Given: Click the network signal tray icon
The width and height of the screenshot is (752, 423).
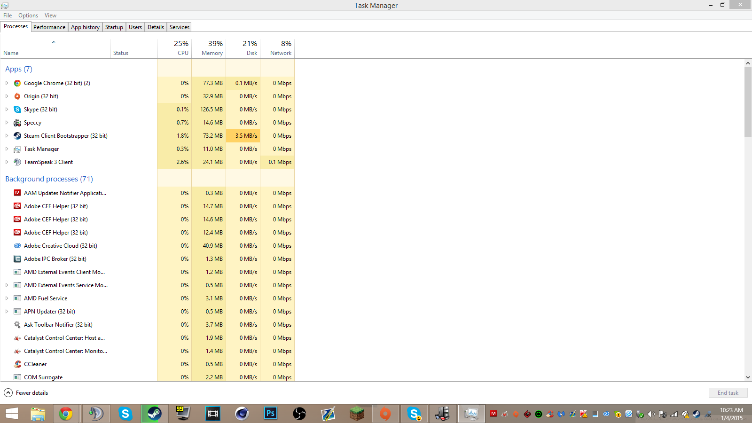Looking at the screenshot, I should click(674, 414).
